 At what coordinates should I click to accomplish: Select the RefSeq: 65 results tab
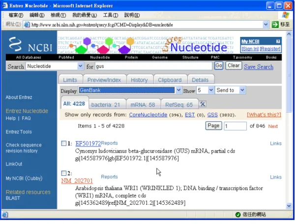[x=179, y=104]
